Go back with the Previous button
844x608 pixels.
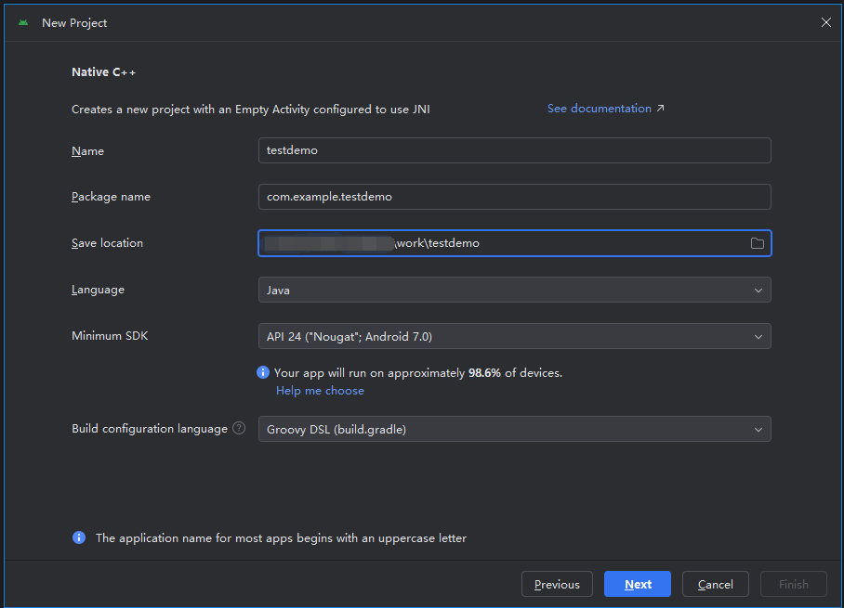pyautogui.click(x=557, y=584)
